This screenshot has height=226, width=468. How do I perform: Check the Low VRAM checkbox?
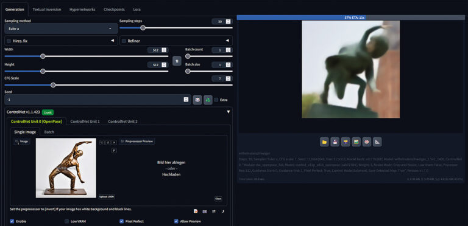66,221
